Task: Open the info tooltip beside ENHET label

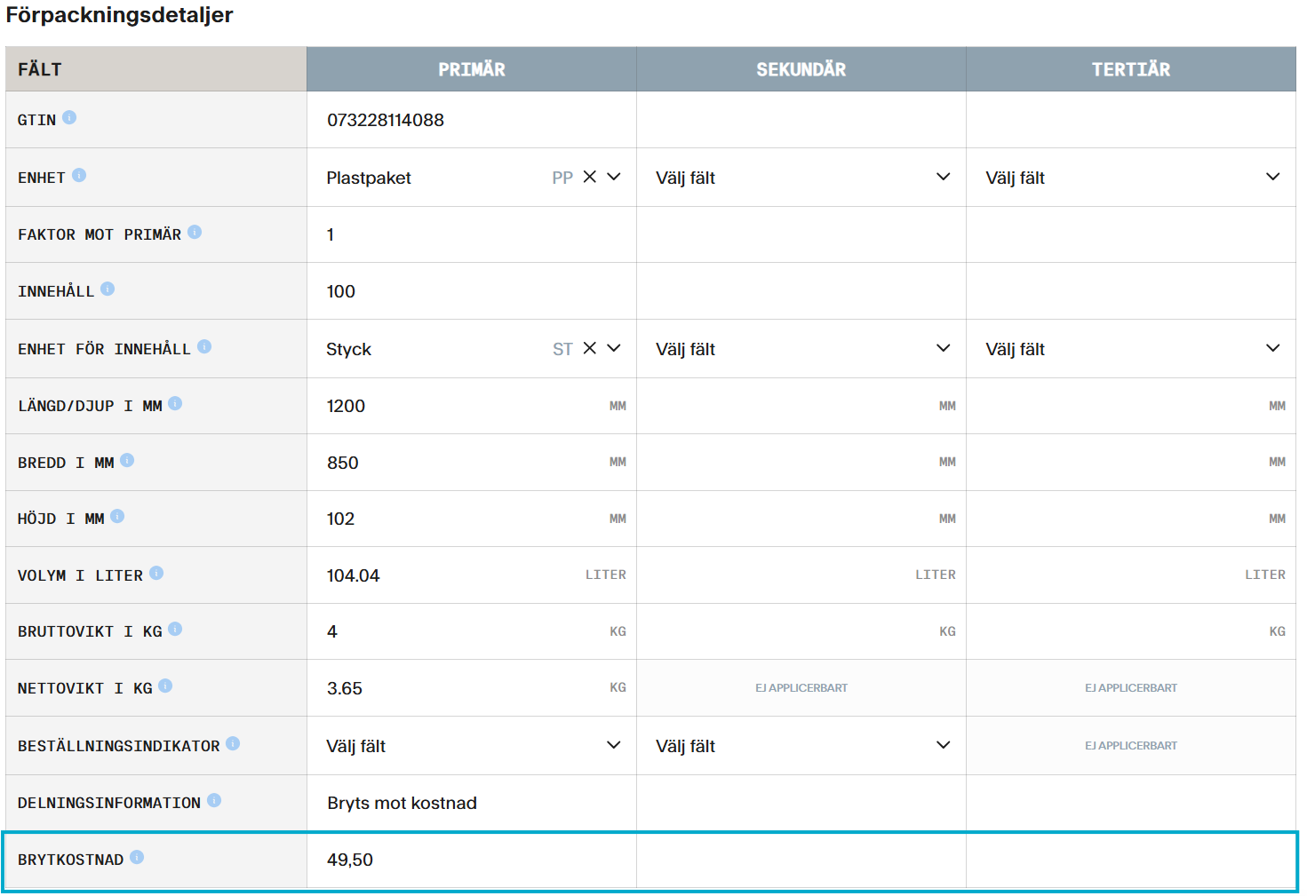Action: 79,175
